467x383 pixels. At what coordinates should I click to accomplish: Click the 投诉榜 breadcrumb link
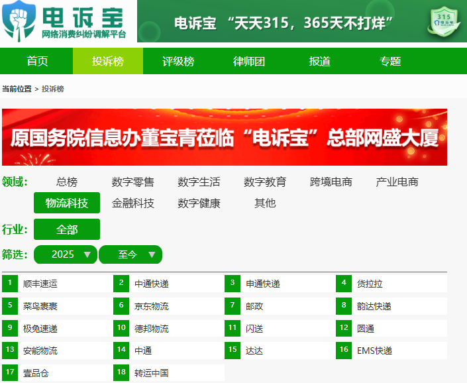tap(53, 89)
